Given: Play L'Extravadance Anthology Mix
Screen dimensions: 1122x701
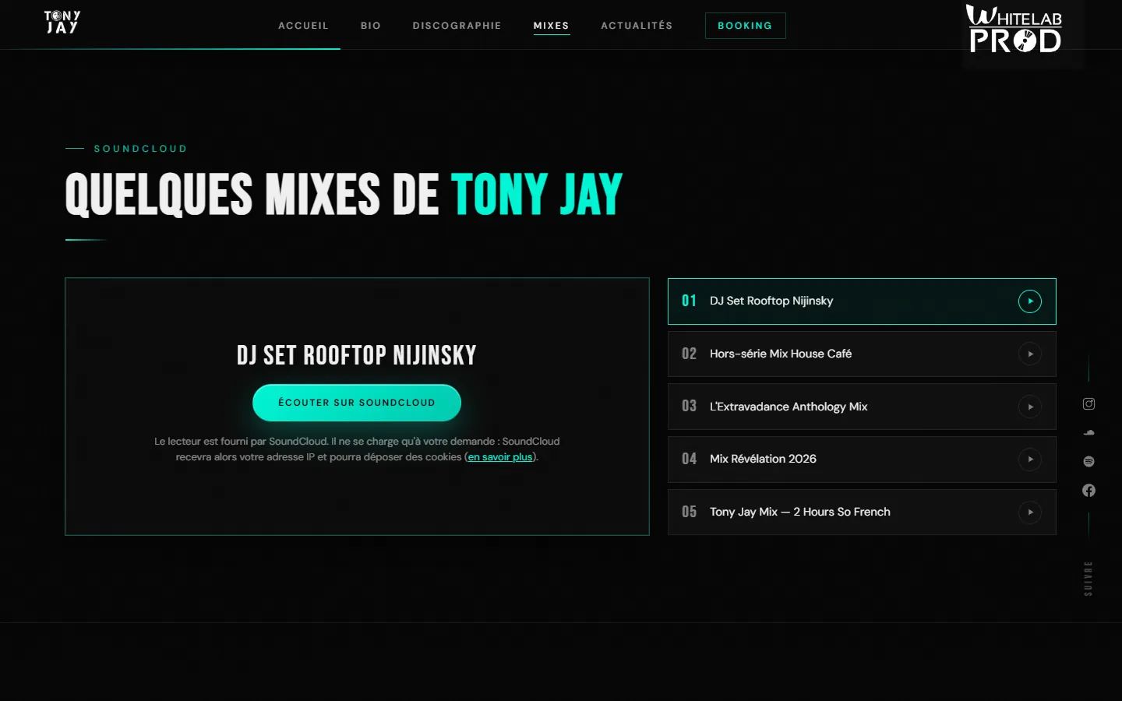Looking at the screenshot, I should pos(1030,407).
